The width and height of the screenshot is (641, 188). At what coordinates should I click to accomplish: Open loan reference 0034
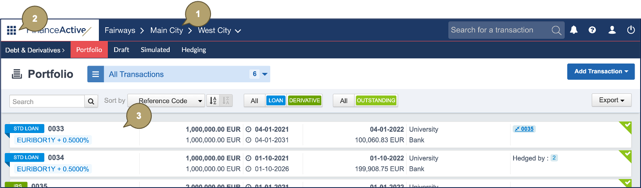56,158
